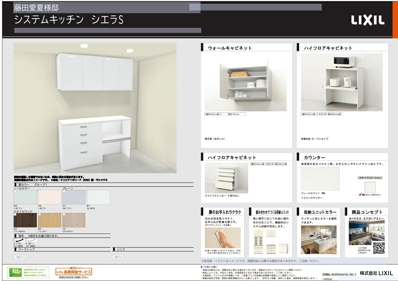Click the 扉のお手入れラクラク heading
398x281 pixels.
(225, 212)
